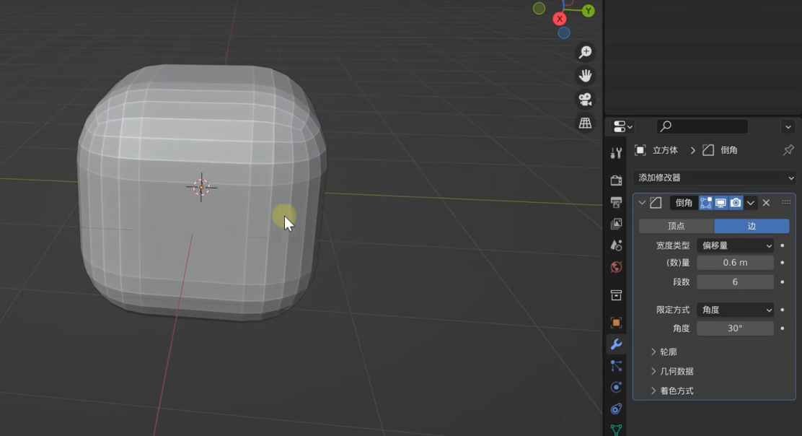This screenshot has height=436, width=802.
Task: Select the 顶点 tab
Action: point(677,226)
